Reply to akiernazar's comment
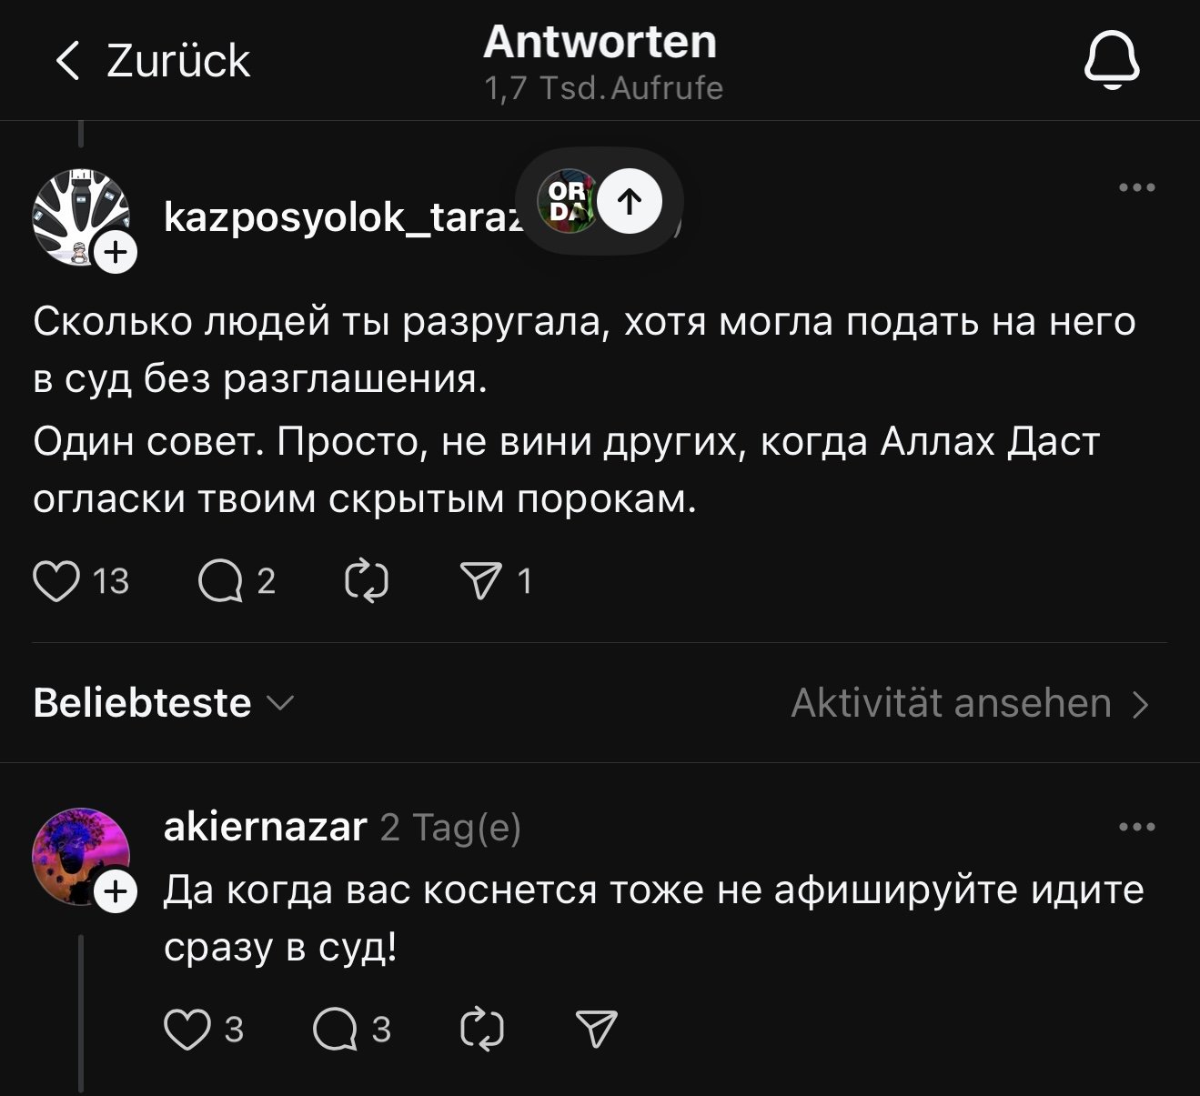1200x1096 pixels. [335, 1029]
